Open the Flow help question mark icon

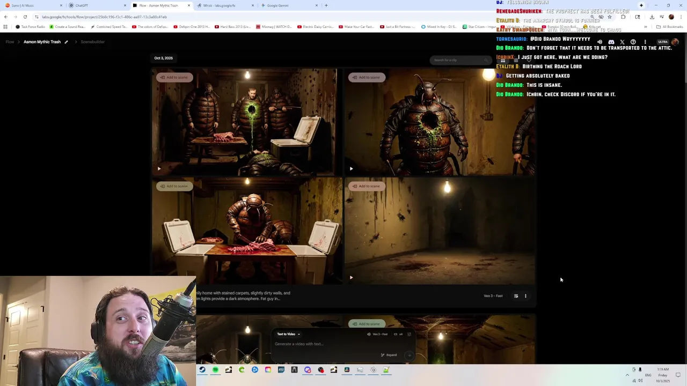(x=633, y=42)
